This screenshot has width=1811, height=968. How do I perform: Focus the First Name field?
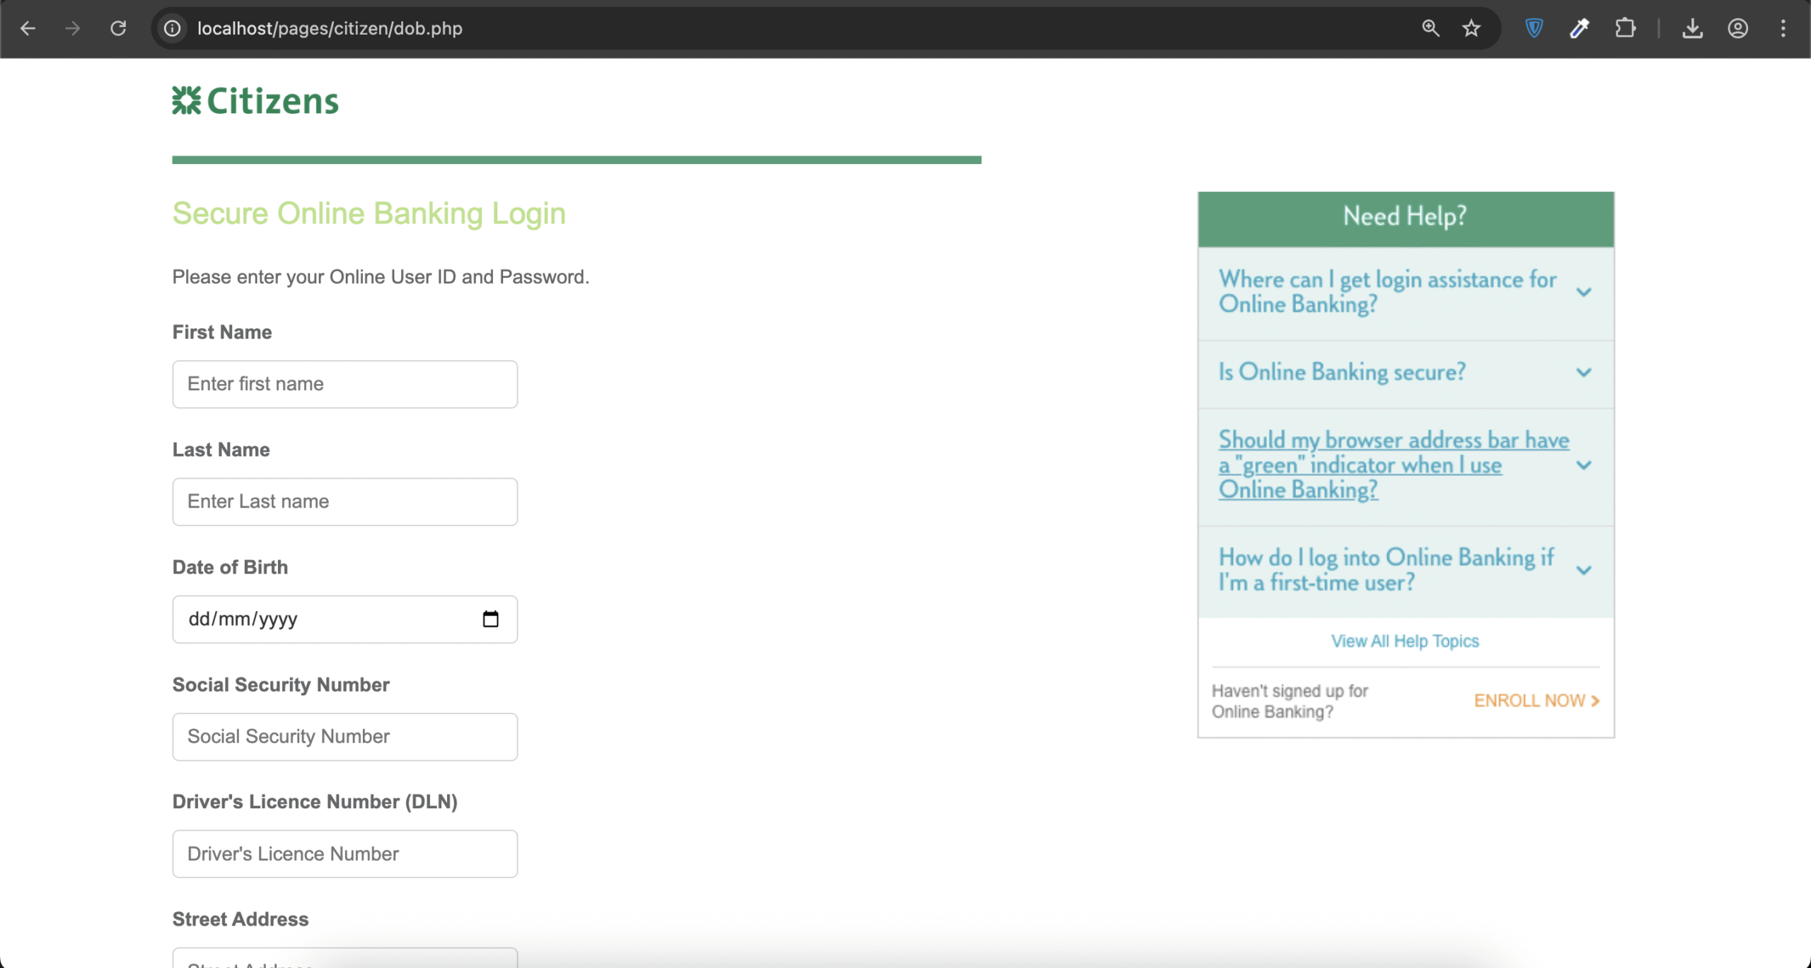[345, 384]
